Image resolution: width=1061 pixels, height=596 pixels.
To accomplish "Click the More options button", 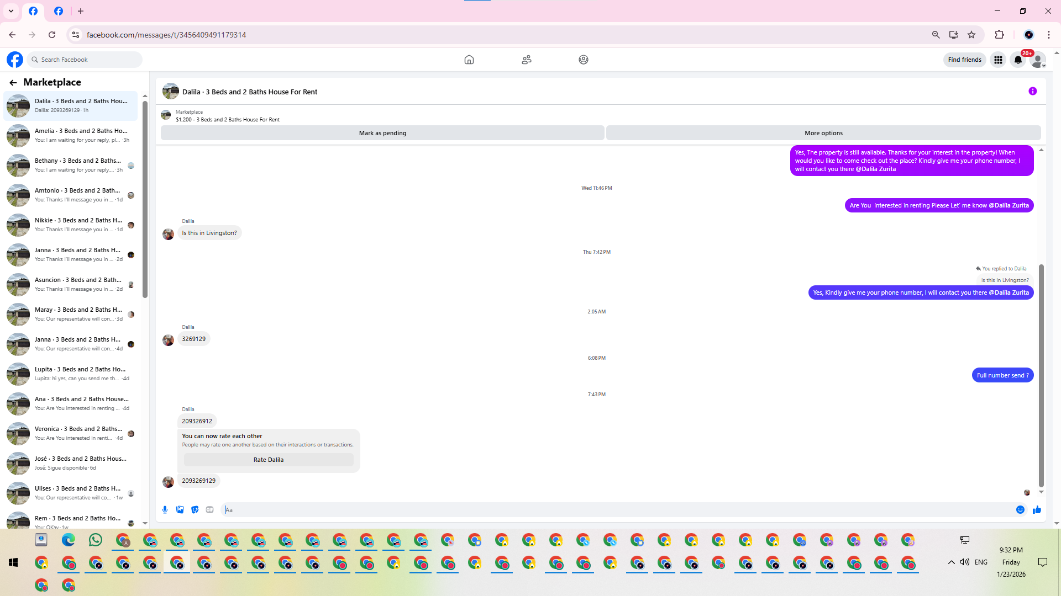I will (x=823, y=133).
